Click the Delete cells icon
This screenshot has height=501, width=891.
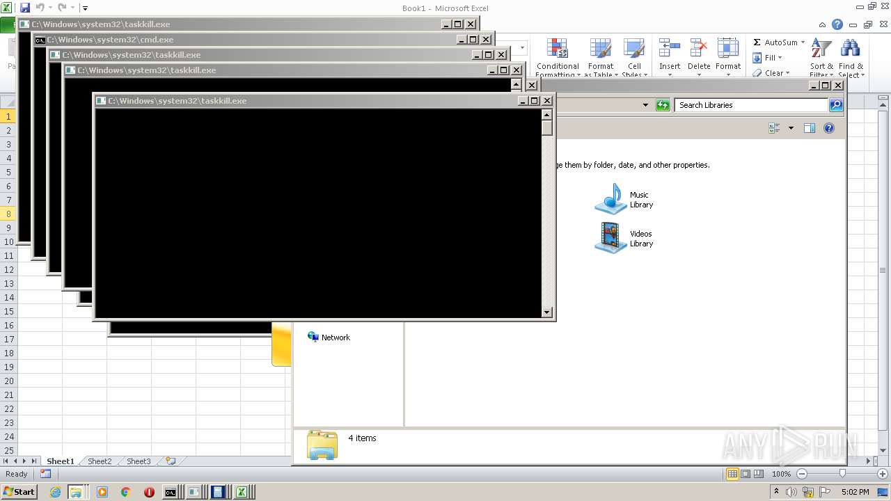pos(698,48)
